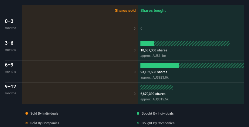Click the 23,152,608 shares label

154,72
